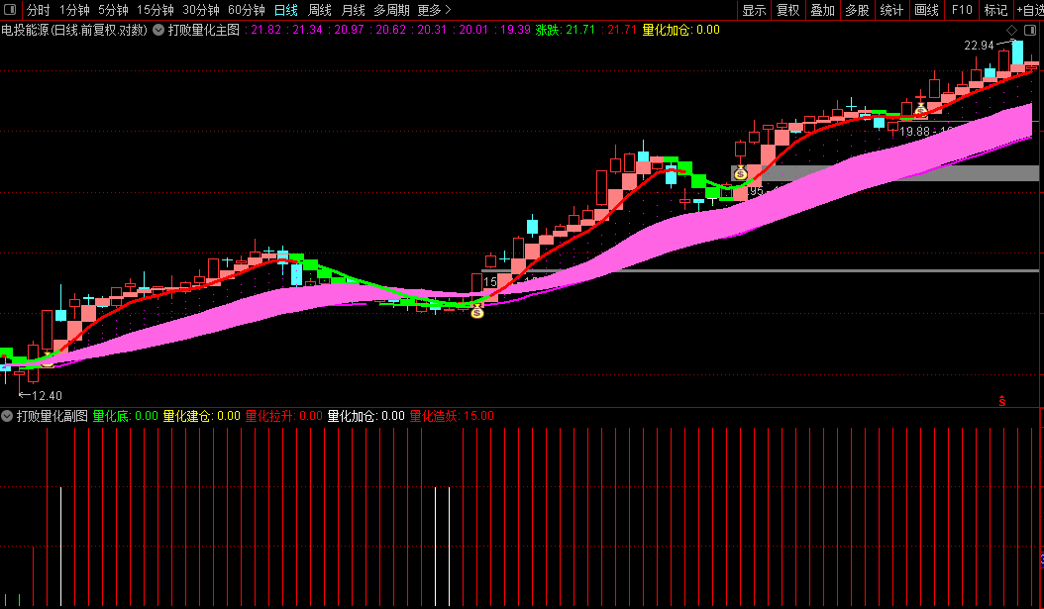This screenshot has width=1044, height=609.
Task: Switch to 30分钟 period
Action: tap(200, 10)
